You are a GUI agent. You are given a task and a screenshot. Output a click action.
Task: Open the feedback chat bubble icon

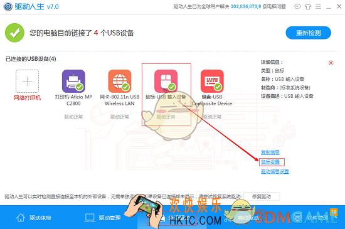coord(297,7)
